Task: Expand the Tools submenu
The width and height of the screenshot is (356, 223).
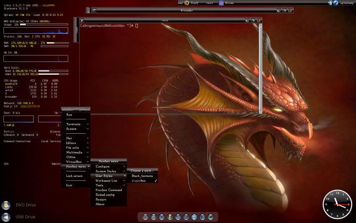Action: point(108,185)
